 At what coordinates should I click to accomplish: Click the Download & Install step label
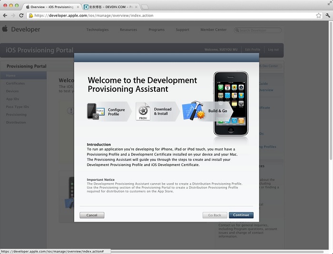163,111
